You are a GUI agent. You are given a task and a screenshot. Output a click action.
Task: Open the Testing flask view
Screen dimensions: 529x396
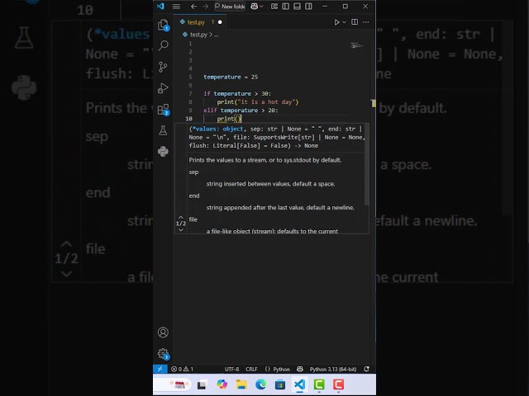tap(164, 130)
